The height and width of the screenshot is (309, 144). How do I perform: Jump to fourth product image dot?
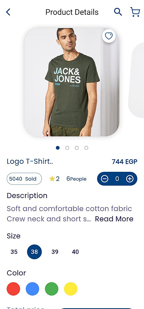pos(86,148)
